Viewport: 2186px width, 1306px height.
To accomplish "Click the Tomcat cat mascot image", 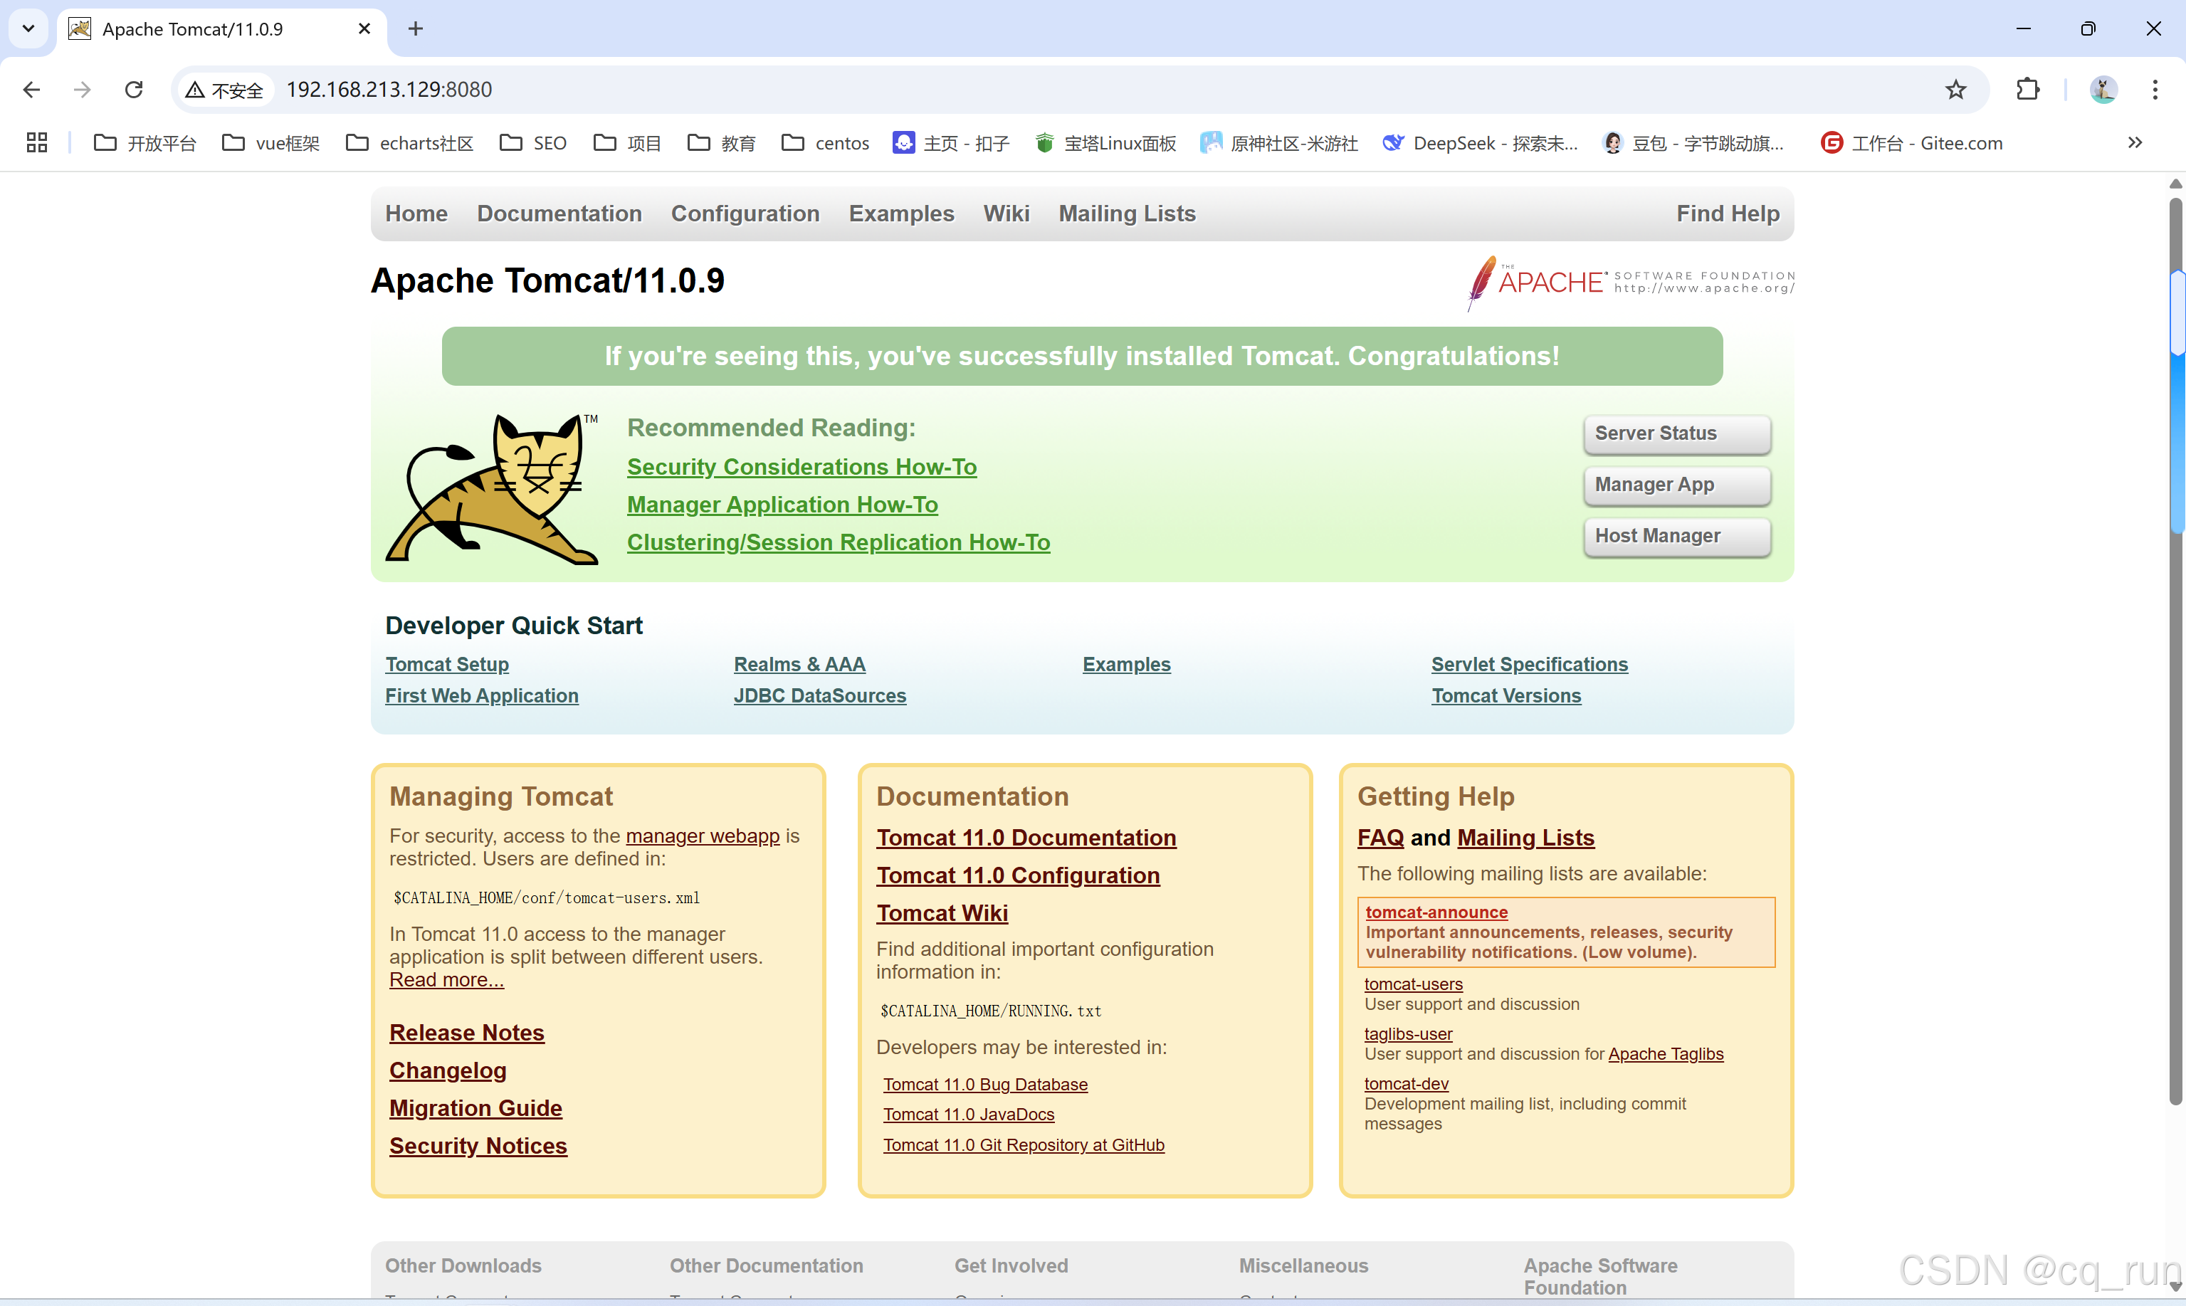I will point(492,488).
